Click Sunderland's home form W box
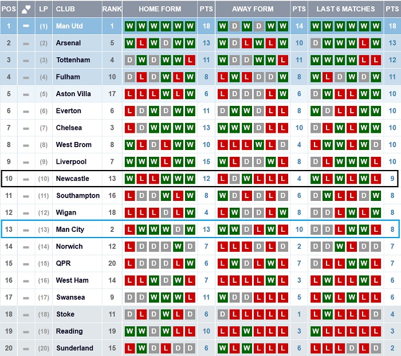The image size is (401, 356). pos(141,348)
